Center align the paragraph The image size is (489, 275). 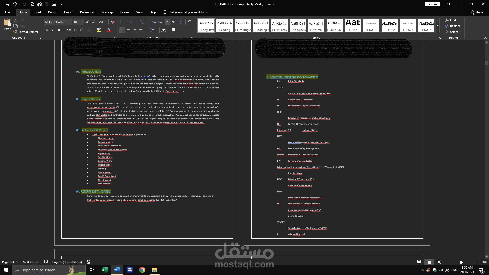[x=128, y=30]
